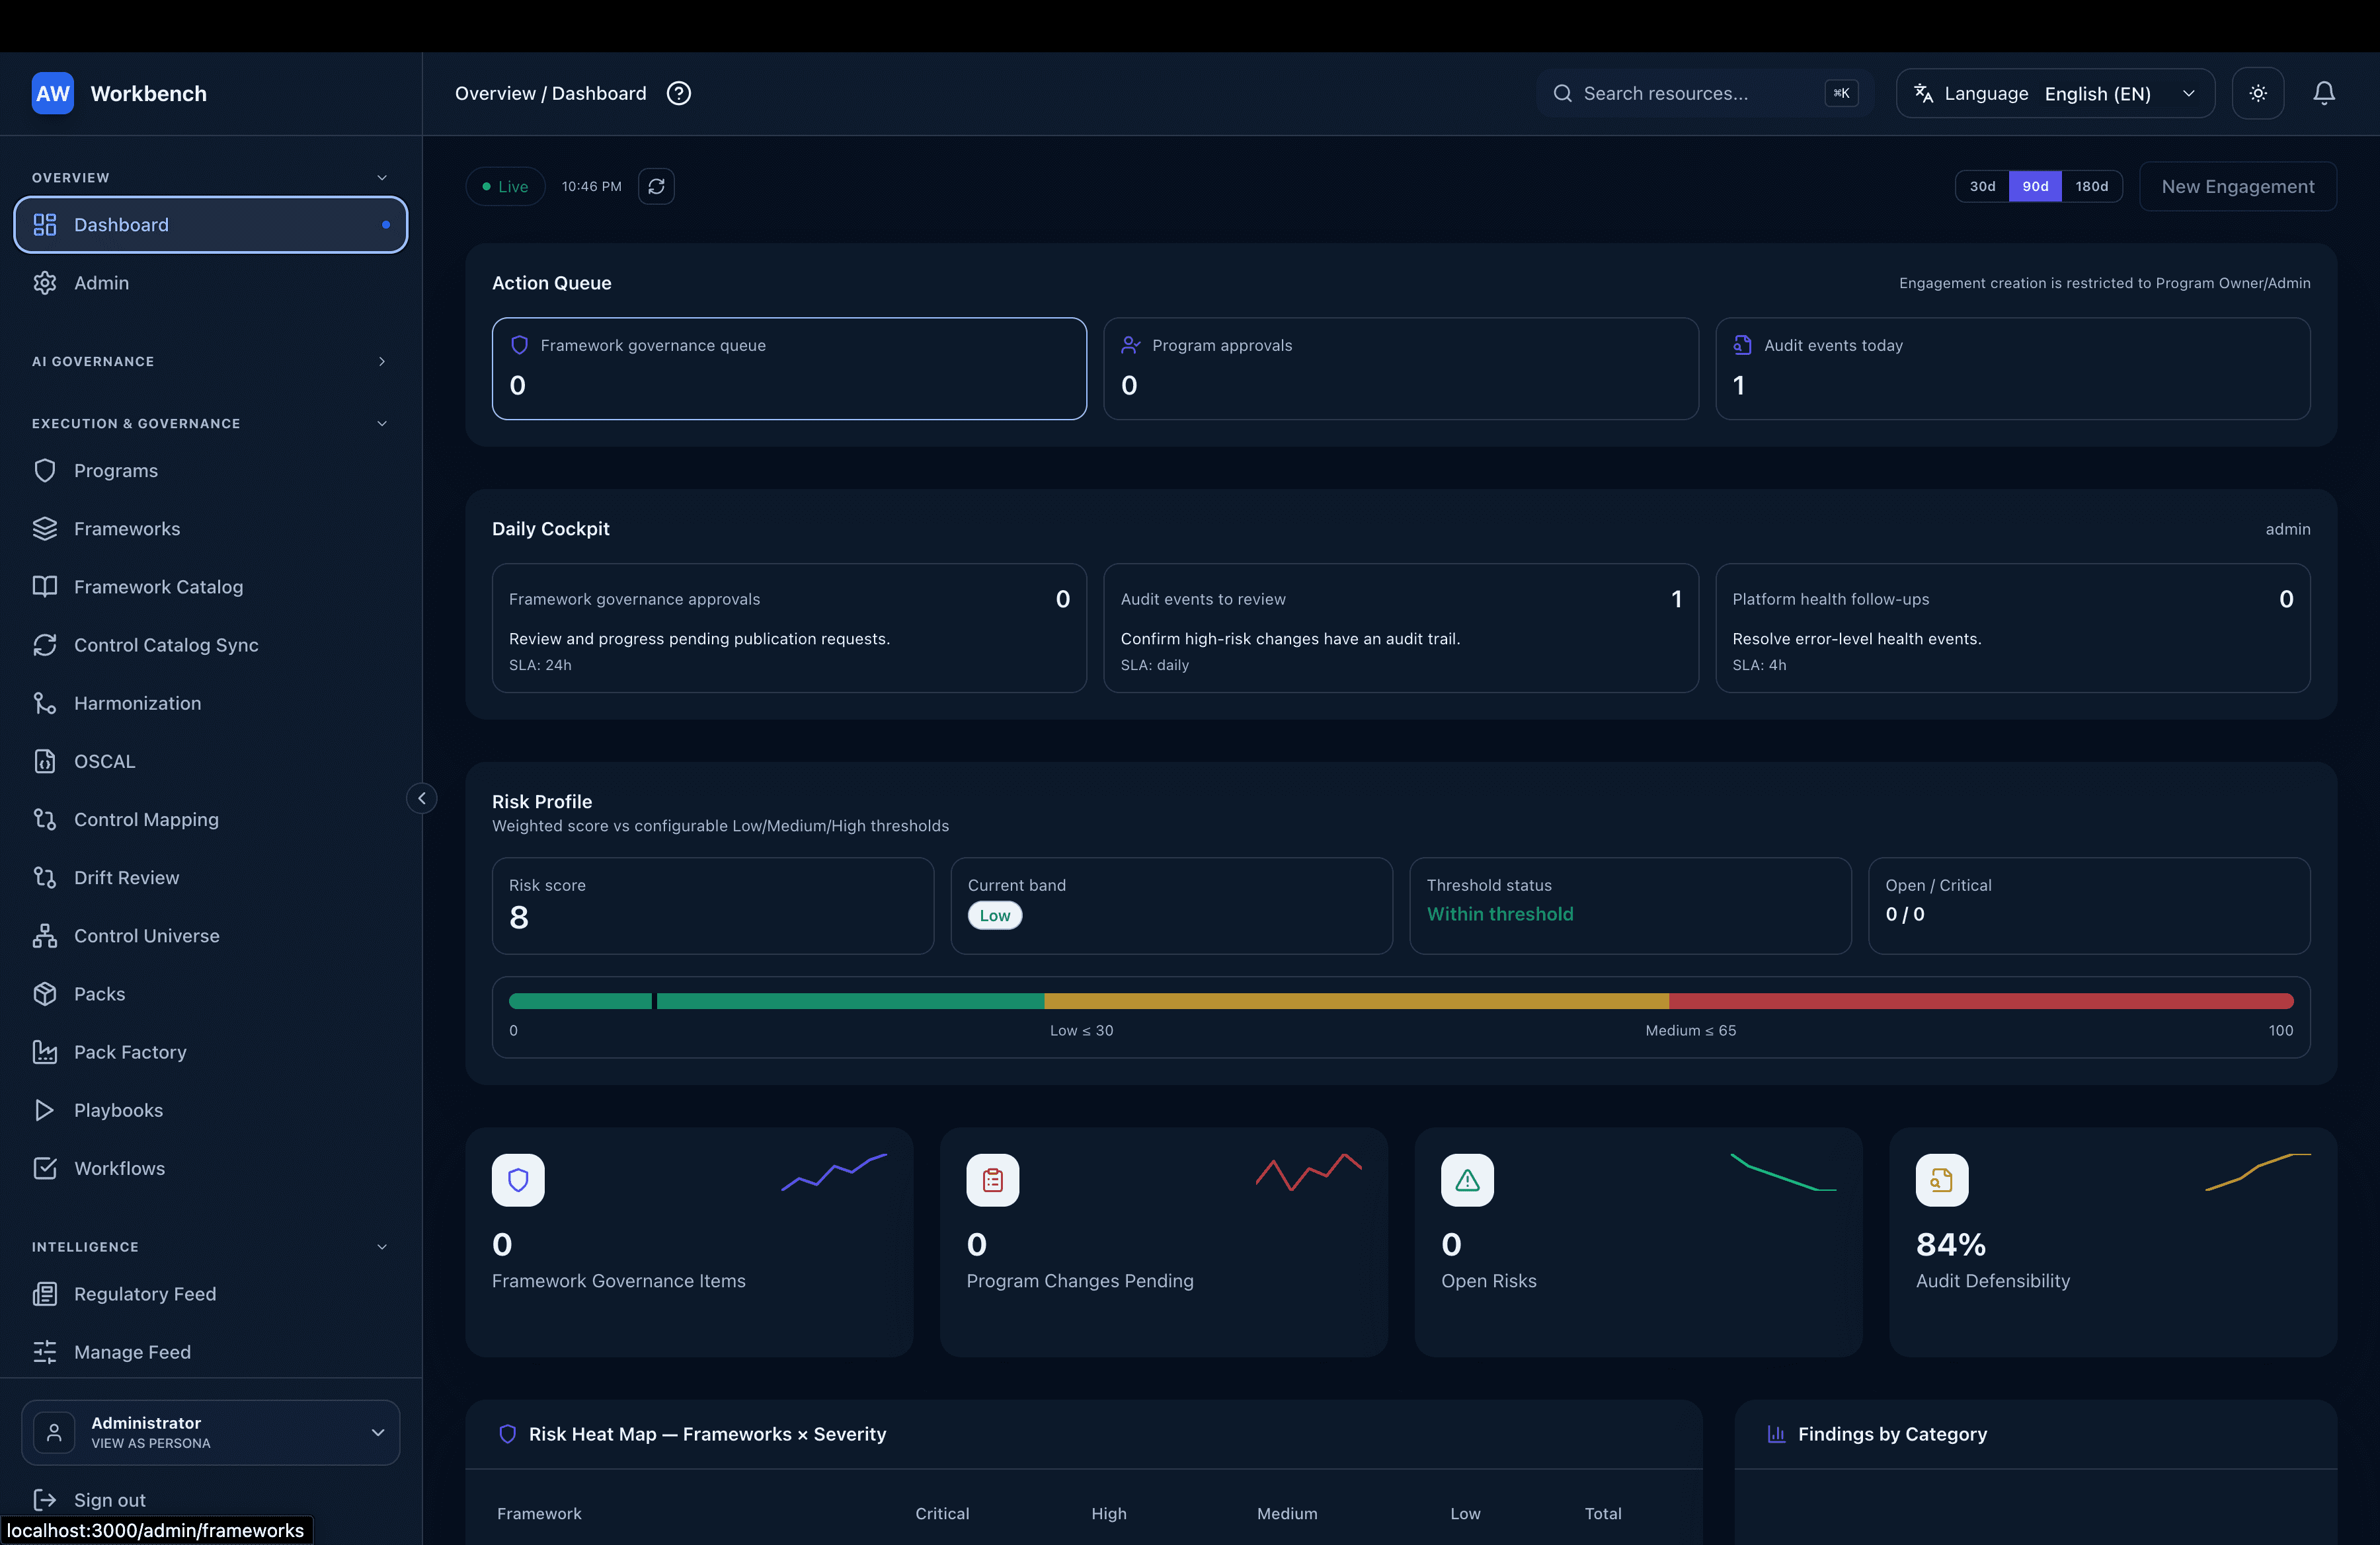The width and height of the screenshot is (2380, 1545).
Task: Select the 90d time range
Action: point(2035,186)
